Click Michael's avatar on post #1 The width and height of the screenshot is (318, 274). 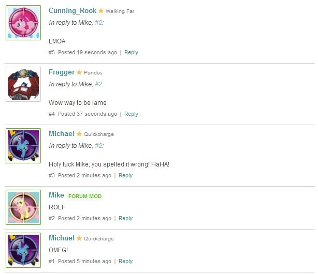(x=23, y=250)
